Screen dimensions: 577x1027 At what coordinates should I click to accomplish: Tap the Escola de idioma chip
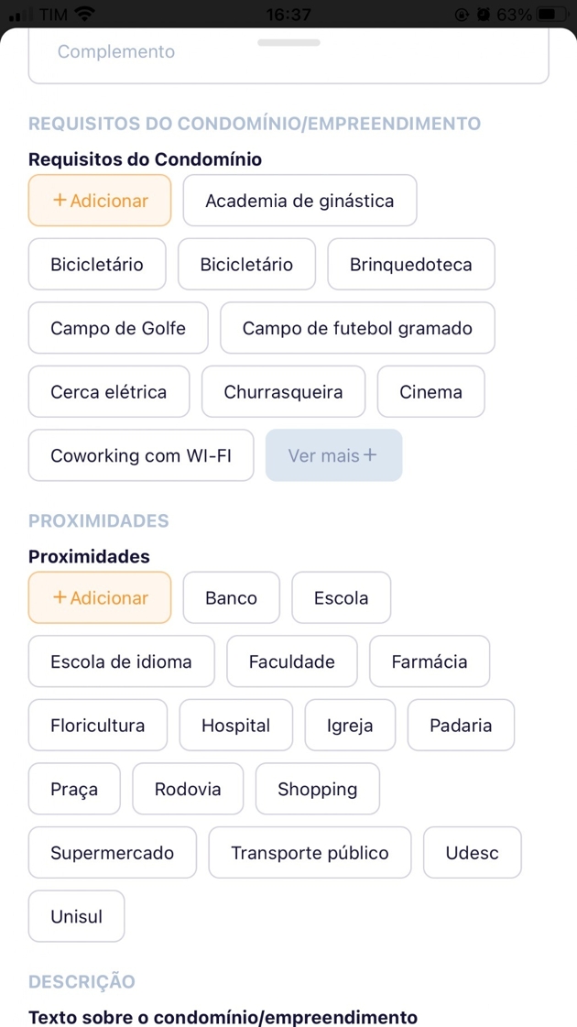(x=121, y=661)
